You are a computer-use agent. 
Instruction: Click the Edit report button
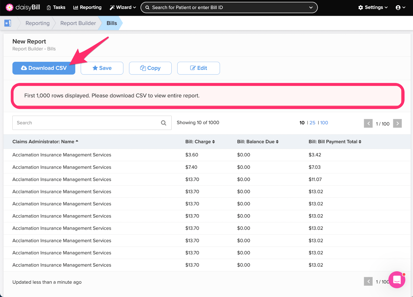click(198, 68)
